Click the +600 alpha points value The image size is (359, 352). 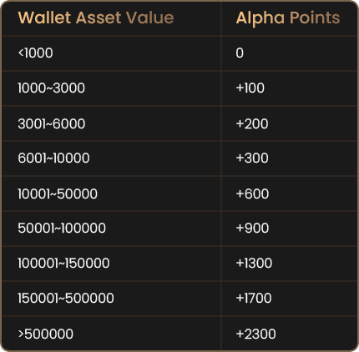[252, 194]
